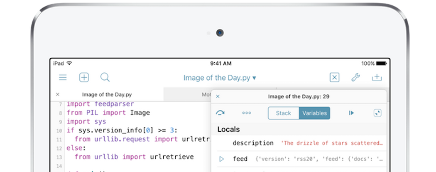Screen dimensions: 436x172
Task: Select the Image of the Day.py editor tab
Action: click(107, 95)
